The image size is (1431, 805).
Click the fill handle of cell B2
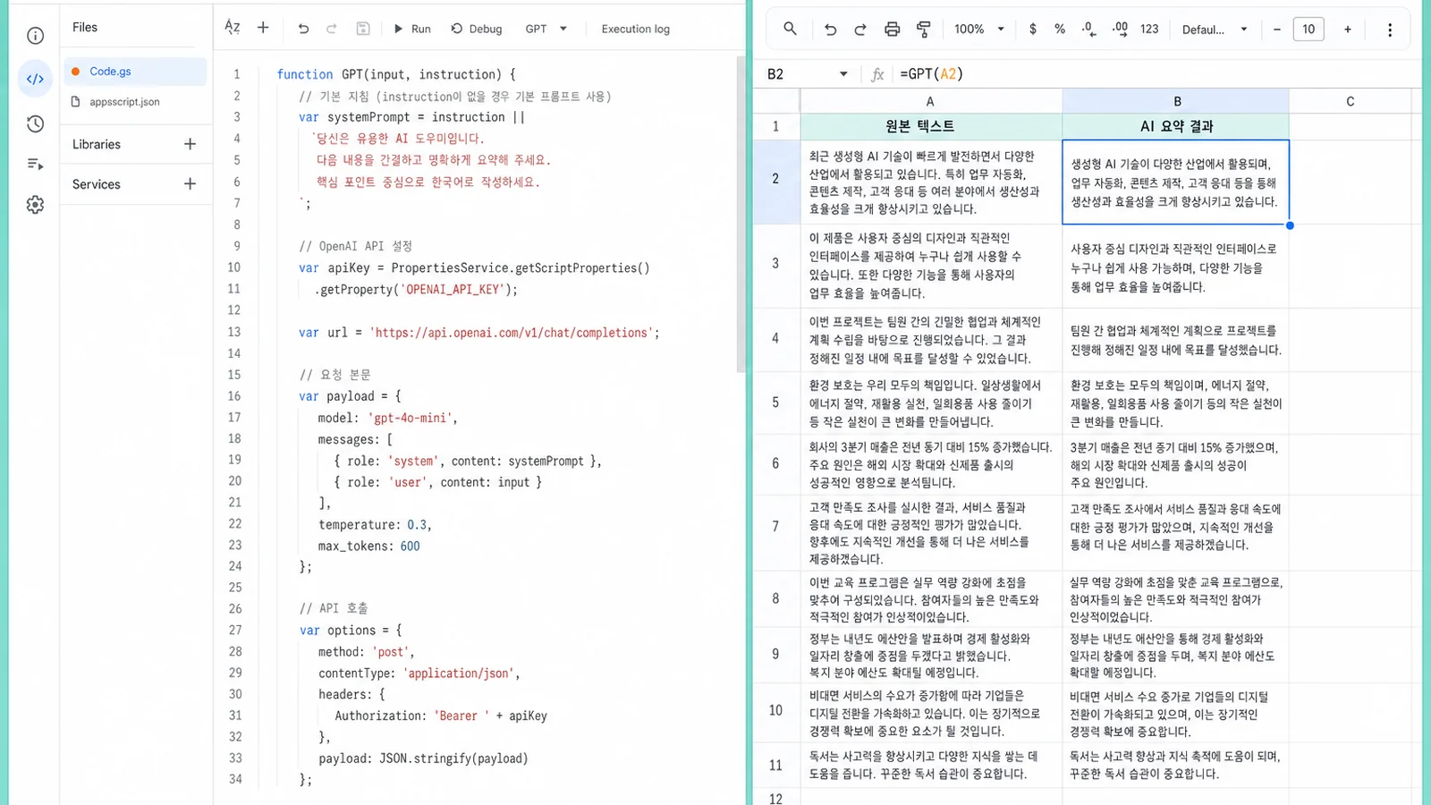[x=1290, y=225]
